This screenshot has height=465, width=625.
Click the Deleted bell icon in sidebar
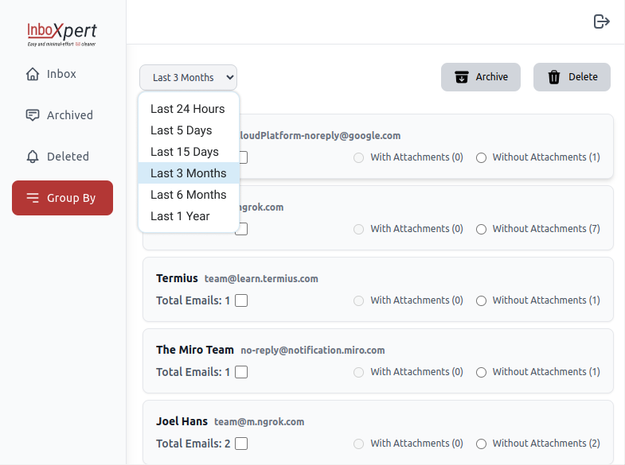click(33, 157)
